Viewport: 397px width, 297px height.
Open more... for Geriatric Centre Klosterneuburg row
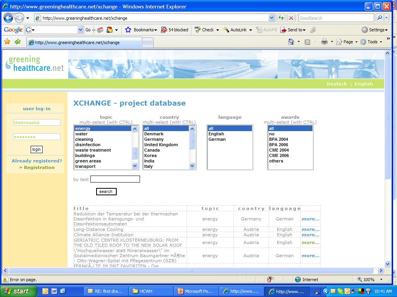311,242
